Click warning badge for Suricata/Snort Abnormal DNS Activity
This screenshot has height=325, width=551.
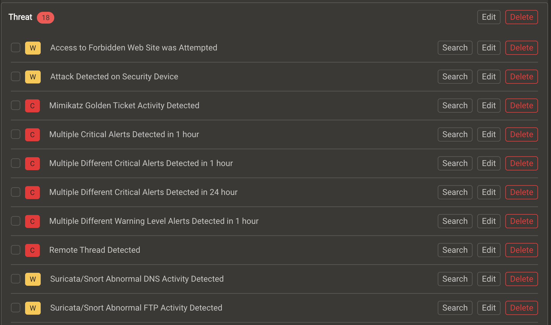(33, 279)
